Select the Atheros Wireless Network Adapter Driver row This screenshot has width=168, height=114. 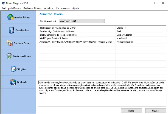click(102, 41)
